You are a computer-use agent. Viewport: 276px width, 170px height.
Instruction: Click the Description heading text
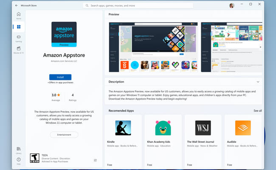(116, 82)
